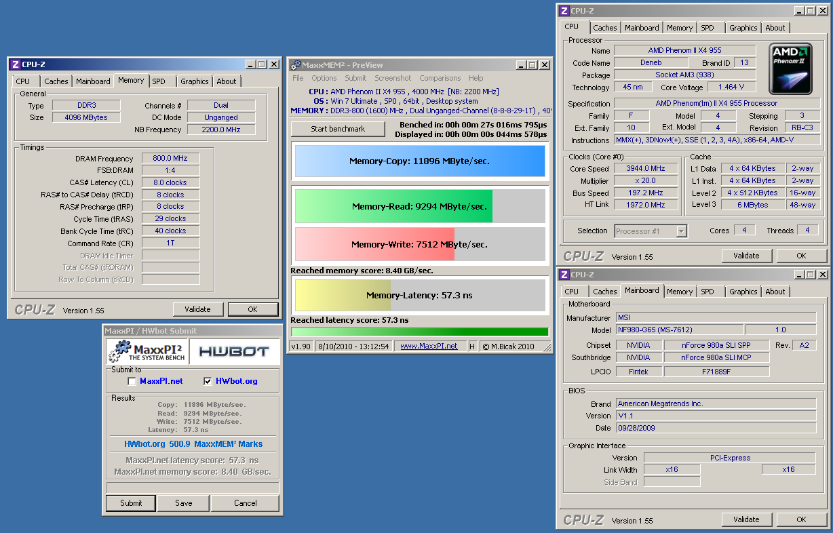Open the File menu in MaxxMEM
The image size is (833, 533).
[298, 78]
